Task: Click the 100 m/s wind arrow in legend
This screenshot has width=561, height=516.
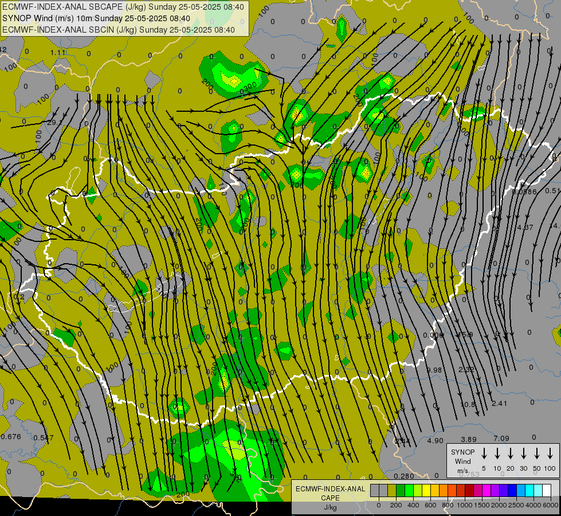Action: [550, 454]
